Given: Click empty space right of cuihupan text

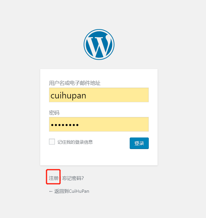Looking at the screenshot, I should click(x=118, y=95).
